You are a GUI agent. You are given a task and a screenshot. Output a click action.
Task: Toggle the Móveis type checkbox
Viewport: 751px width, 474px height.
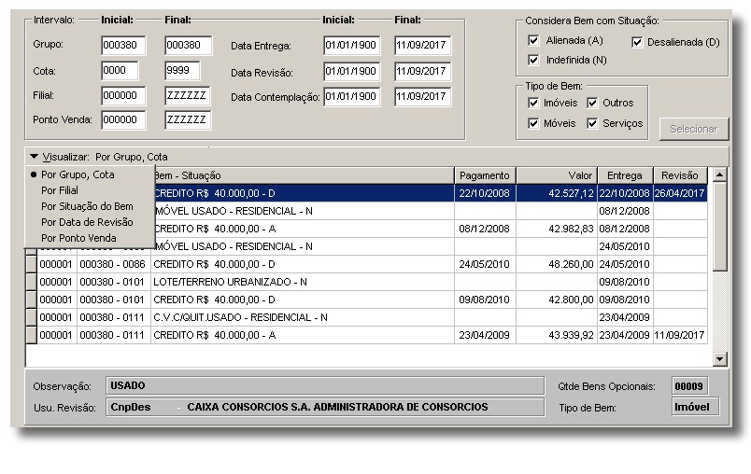point(533,123)
